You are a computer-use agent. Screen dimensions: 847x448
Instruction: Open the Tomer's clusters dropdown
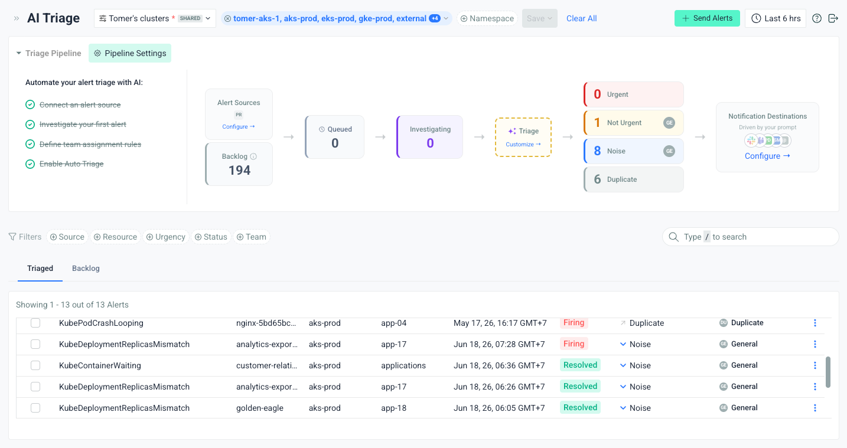(155, 18)
